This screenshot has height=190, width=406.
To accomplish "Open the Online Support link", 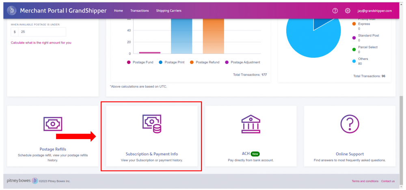I will click(x=350, y=154).
